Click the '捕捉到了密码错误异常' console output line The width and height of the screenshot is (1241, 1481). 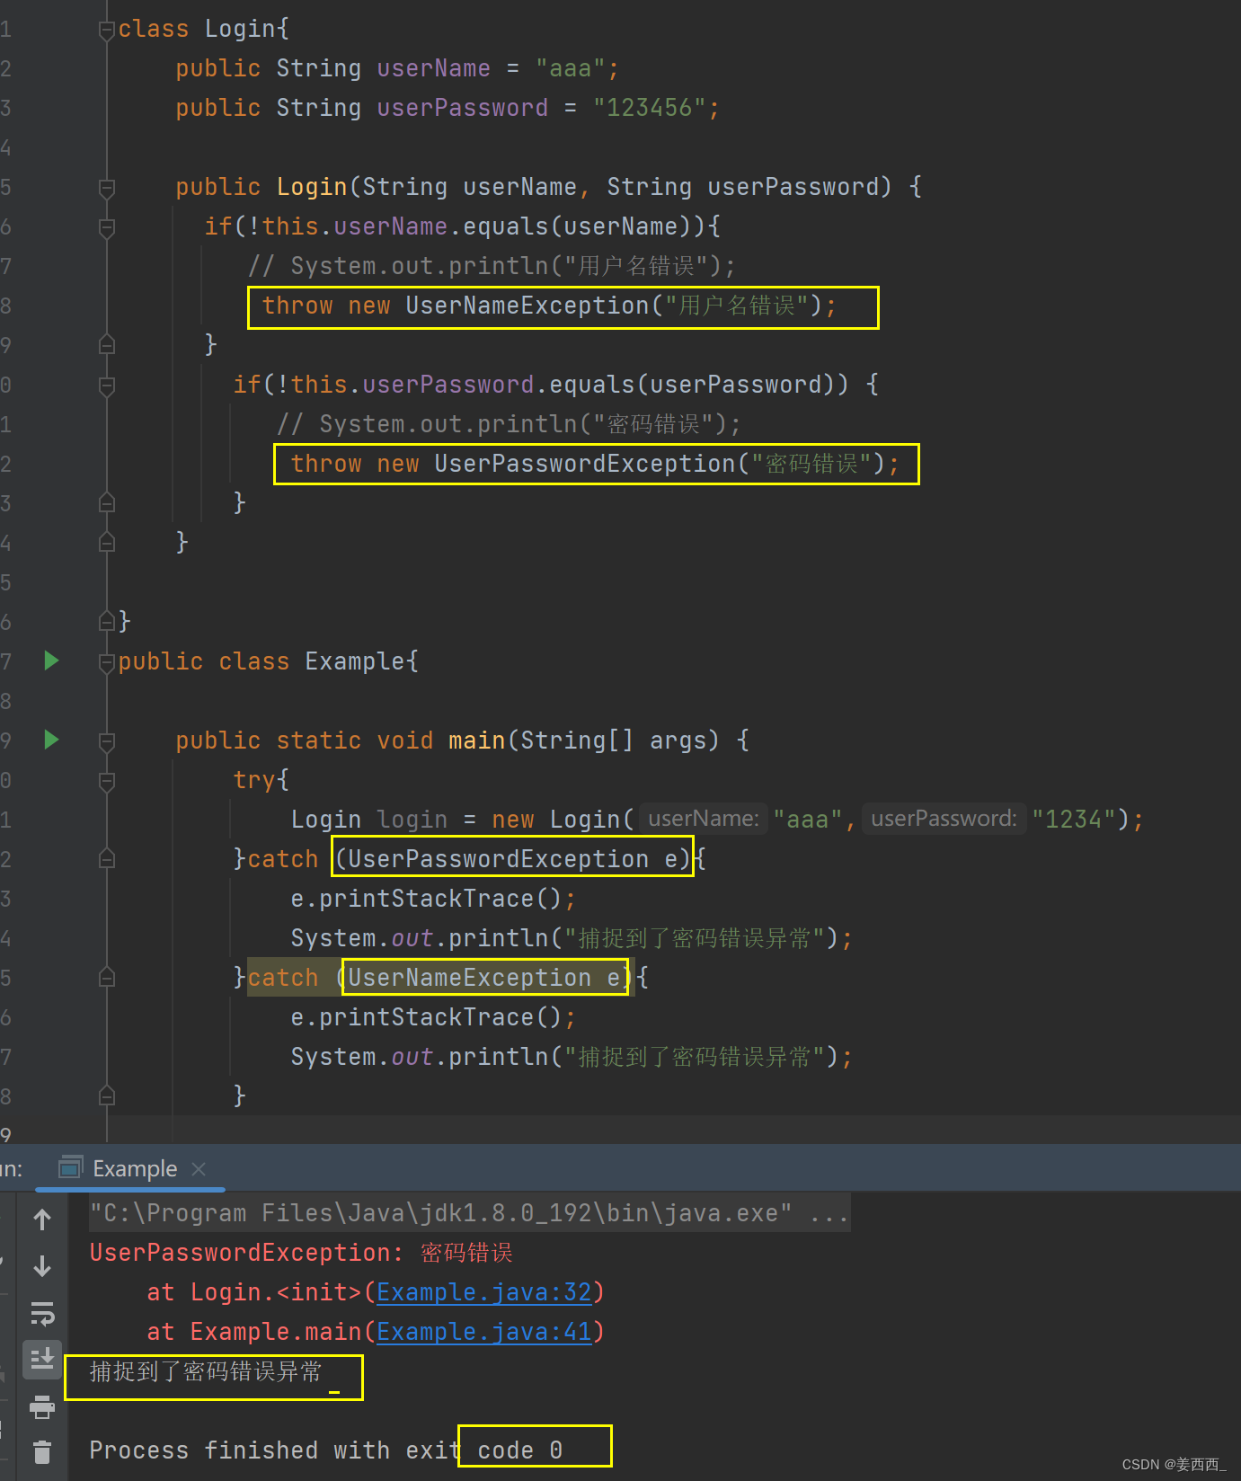point(205,1371)
